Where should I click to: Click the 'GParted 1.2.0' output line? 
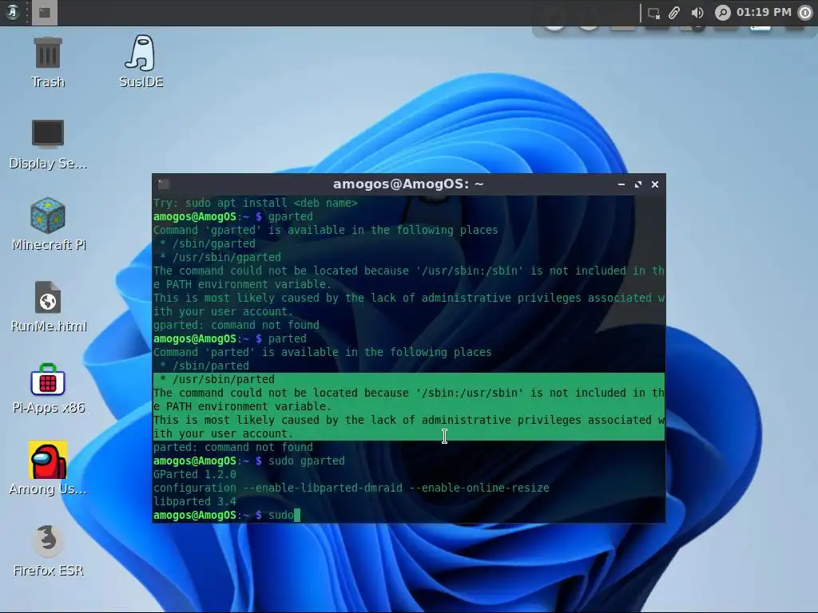click(x=195, y=474)
